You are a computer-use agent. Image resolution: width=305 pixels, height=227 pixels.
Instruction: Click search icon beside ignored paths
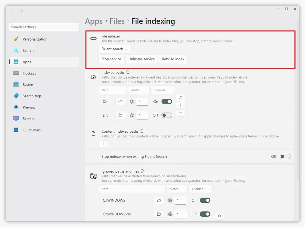click(x=219, y=216)
